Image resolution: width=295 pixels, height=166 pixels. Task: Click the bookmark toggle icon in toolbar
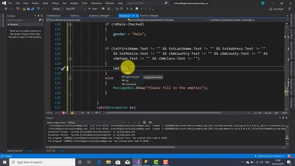click(x=137, y=9)
